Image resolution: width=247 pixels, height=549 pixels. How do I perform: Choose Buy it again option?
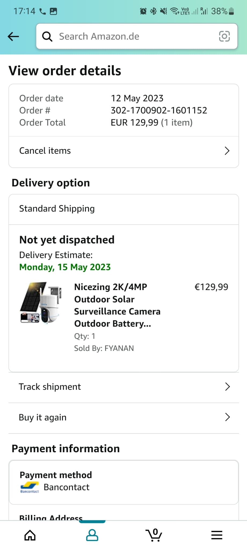43,417
